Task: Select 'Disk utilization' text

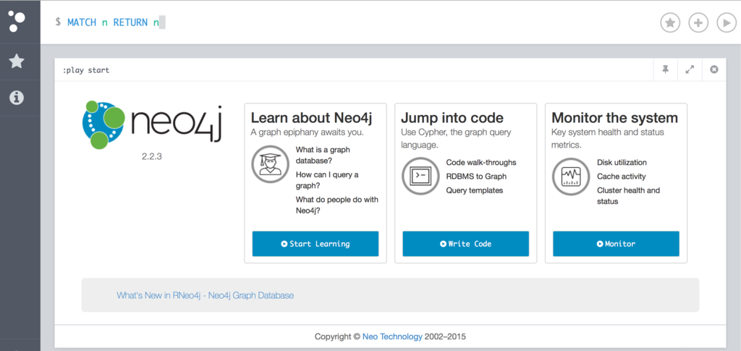Action: pyautogui.click(x=622, y=163)
